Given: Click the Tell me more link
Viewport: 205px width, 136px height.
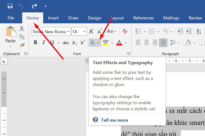Looking at the screenshot, I should (x=115, y=120).
